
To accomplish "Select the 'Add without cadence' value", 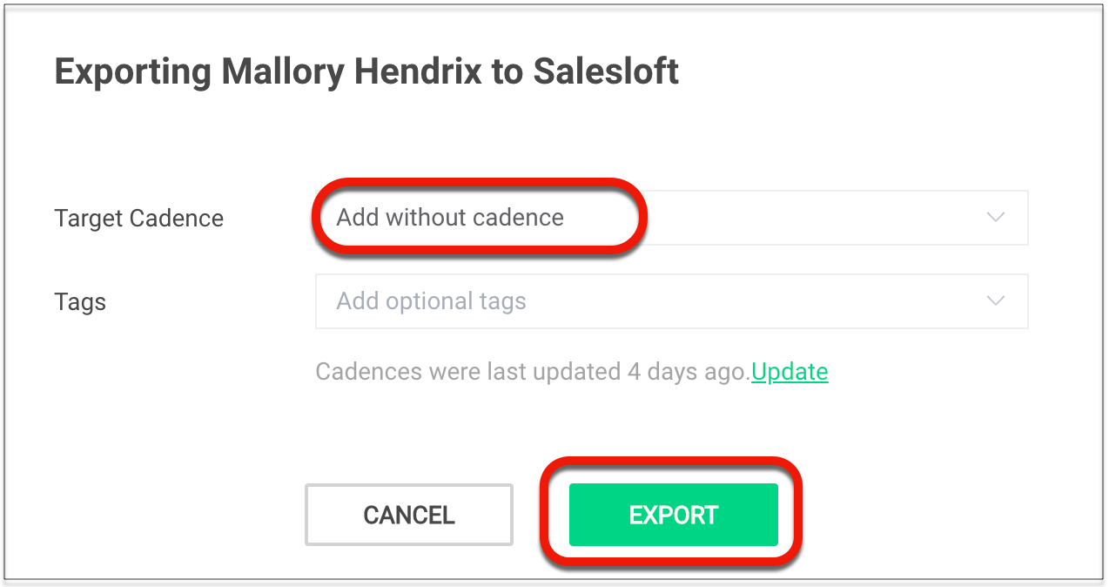I will point(449,218).
